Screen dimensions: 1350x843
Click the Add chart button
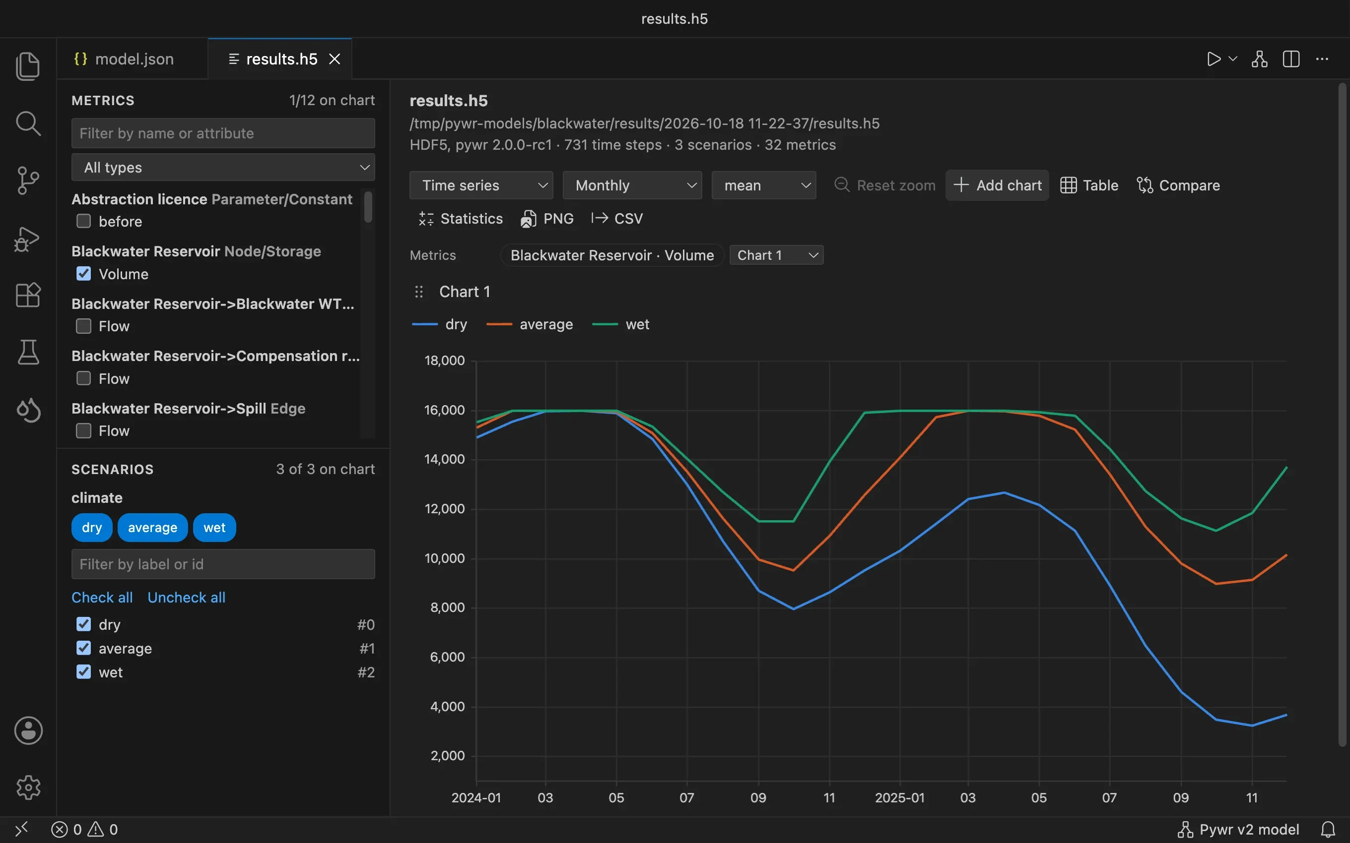[997, 185]
